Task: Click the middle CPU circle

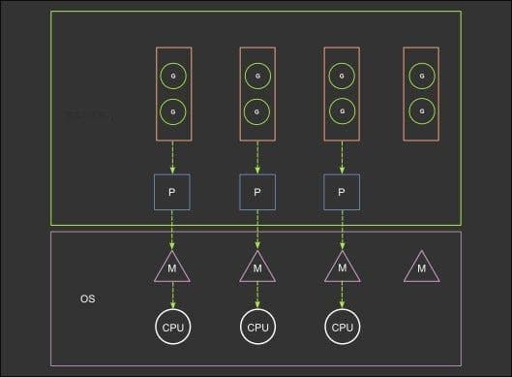Action: pyautogui.click(x=257, y=327)
